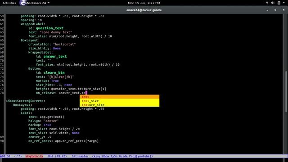Select 'texture_size' completion candidate
This screenshot has width=288, height=162.
(x=119, y=105)
